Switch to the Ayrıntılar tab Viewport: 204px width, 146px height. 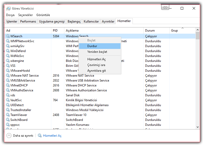tap(108, 21)
